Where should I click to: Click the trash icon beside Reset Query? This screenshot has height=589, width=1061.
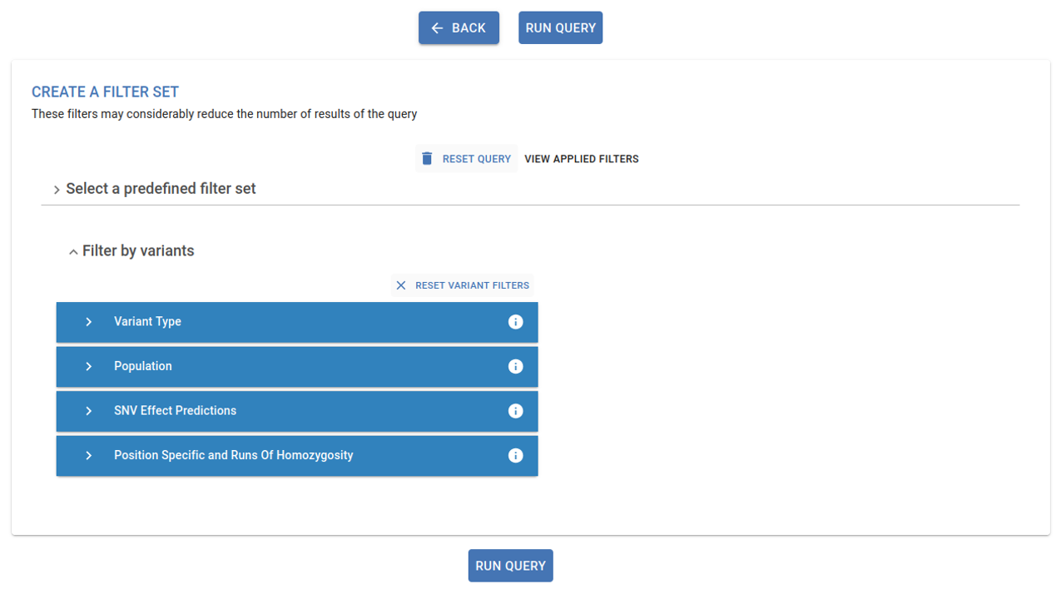427,158
